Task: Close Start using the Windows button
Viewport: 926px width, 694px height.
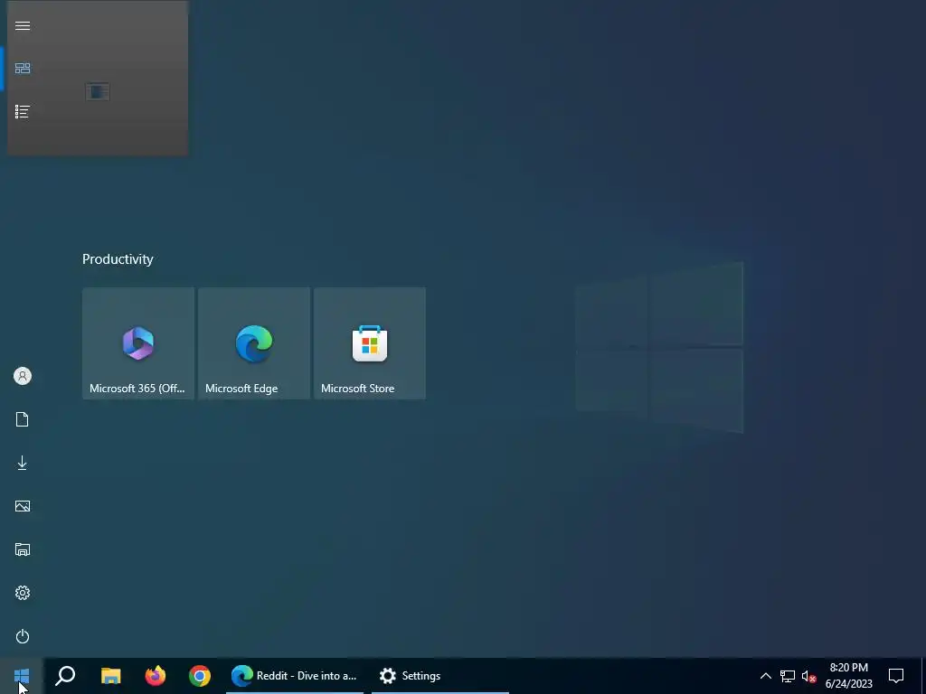Action: point(22,676)
